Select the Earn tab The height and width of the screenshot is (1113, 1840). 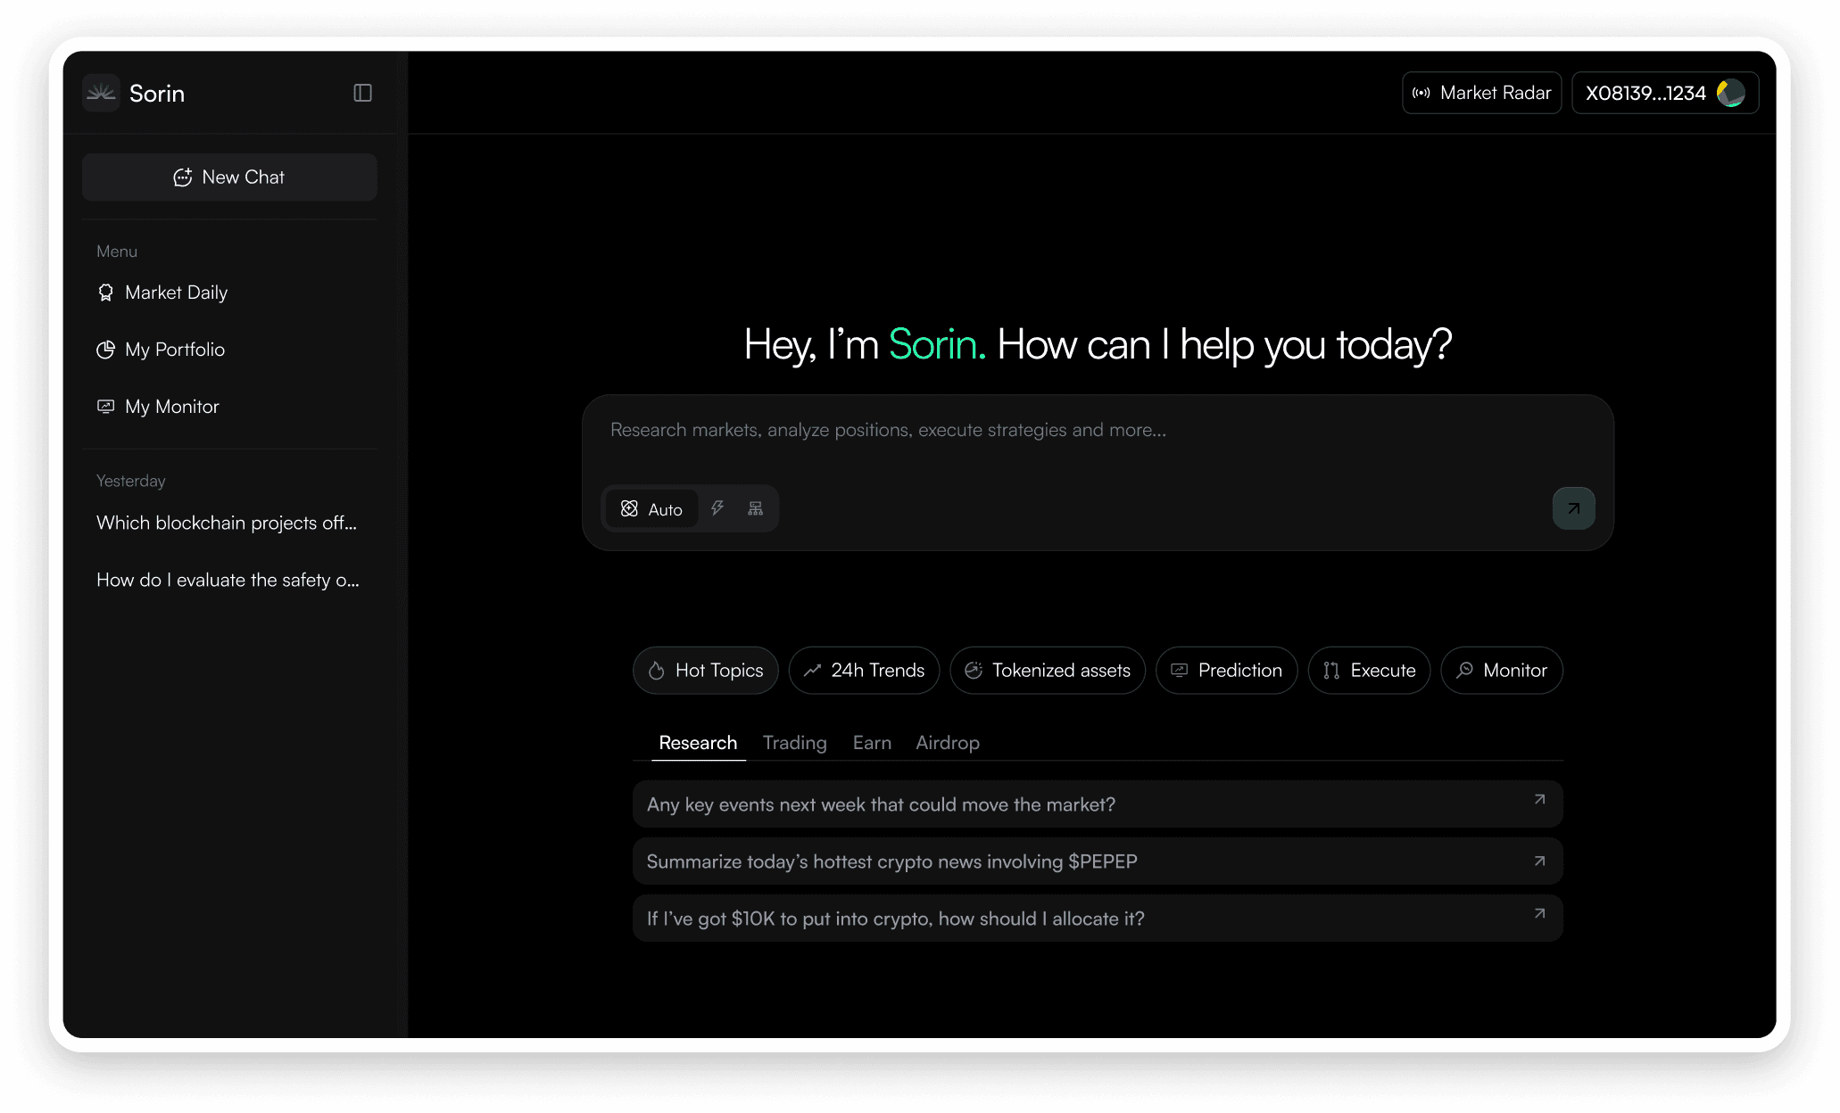[871, 743]
